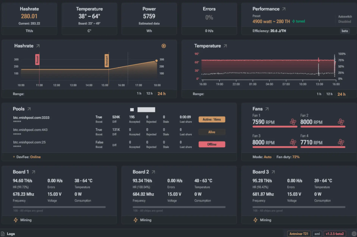Screen dimensions: 357x237
Task: Select 1 h range on Hashrate chart
Action: (x=139, y=94)
